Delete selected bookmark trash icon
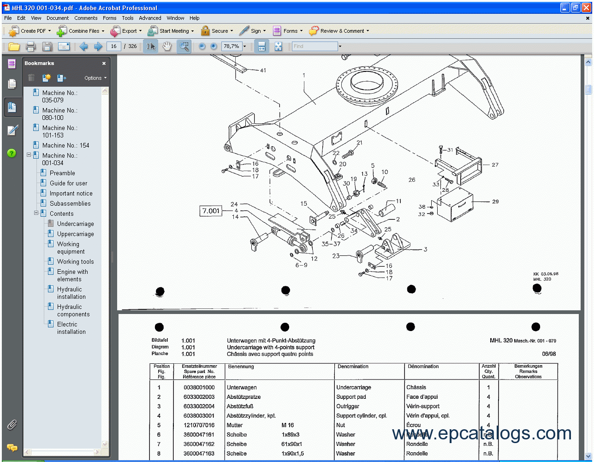 coord(31,78)
